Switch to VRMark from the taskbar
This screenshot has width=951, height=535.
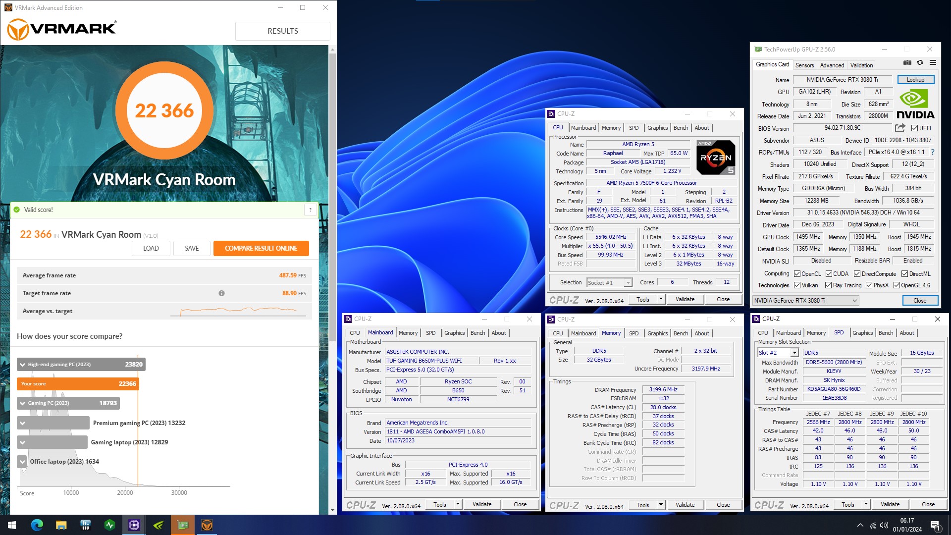pyautogui.click(x=207, y=525)
